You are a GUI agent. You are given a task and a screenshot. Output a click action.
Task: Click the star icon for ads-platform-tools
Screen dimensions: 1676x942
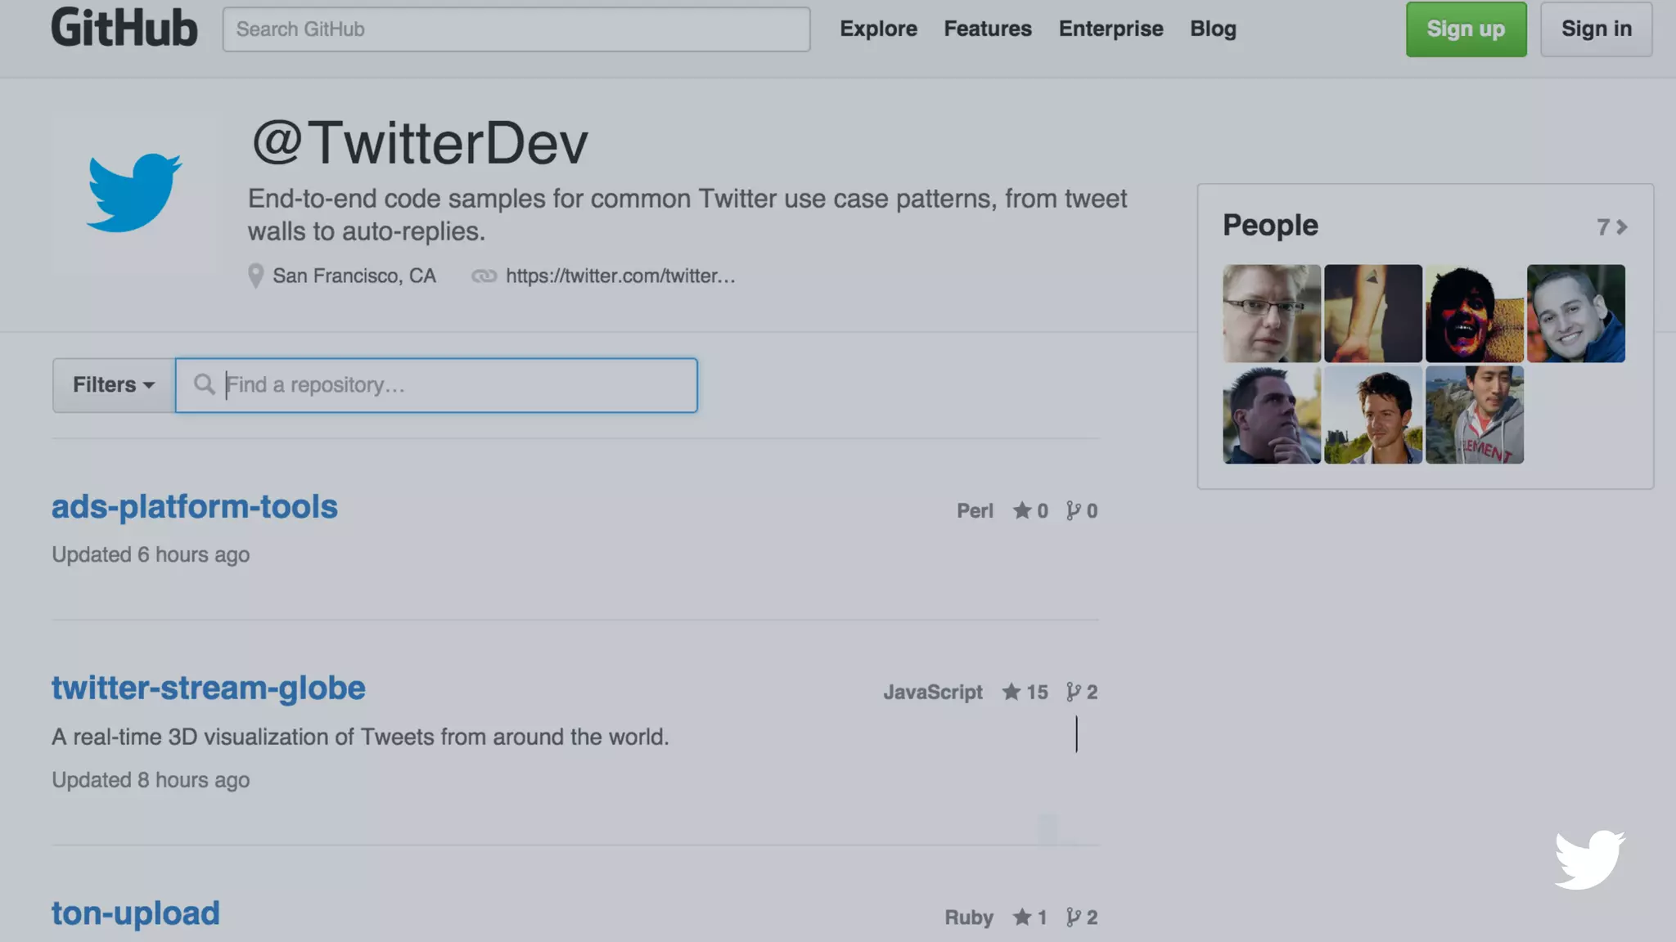coord(1021,510)
